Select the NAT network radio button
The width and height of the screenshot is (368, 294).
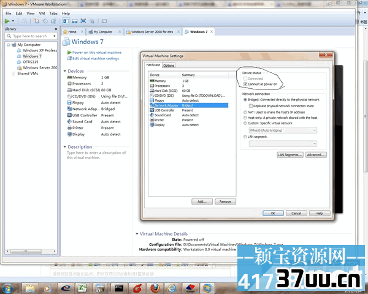click(245, 112)
